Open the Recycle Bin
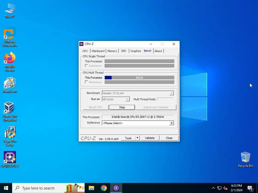Viewport: 258px width, 193px height. (245, 160)
